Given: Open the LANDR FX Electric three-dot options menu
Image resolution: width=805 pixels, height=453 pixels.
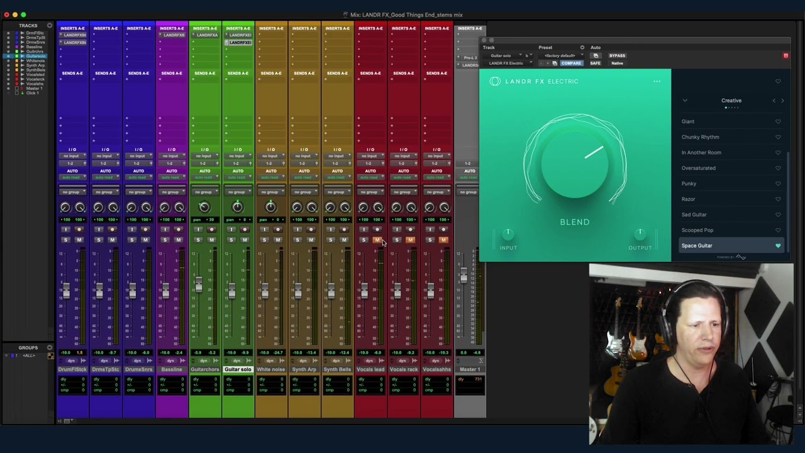Looking at the screenshot, I should pos(657,81).
